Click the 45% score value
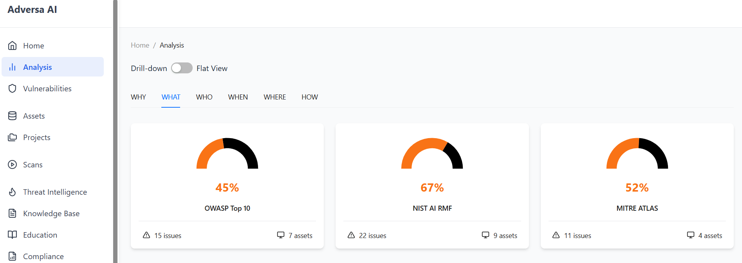This screenshot has width=742, height=263. (227, 188)
